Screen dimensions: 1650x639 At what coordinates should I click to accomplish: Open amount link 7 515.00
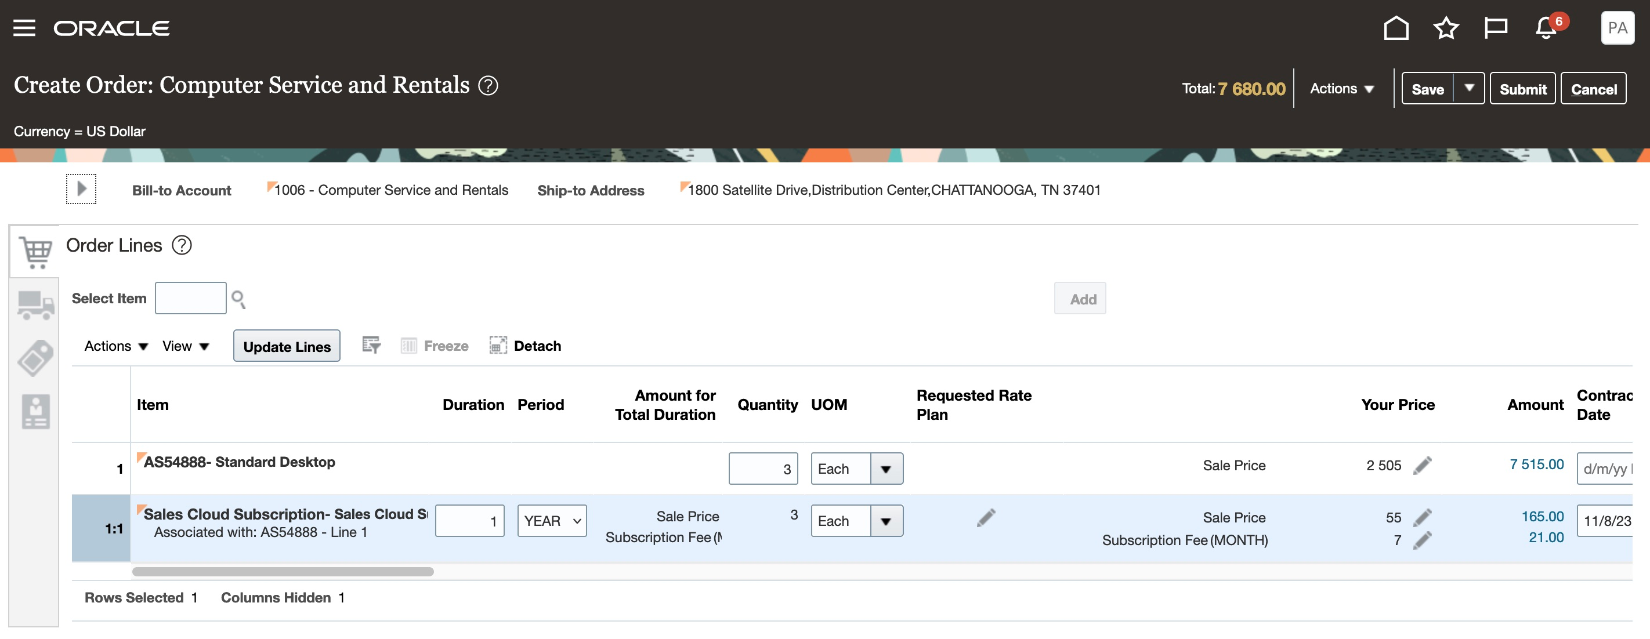pos(1536,464)
